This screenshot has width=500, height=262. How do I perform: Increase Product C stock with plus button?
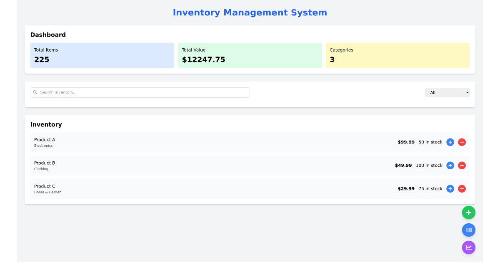pyautogui.click(x=450, y=189)
